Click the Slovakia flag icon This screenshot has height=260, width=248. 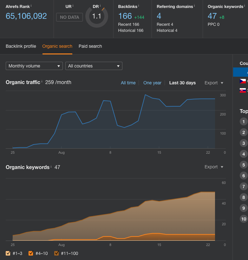click(x=243, y=90)
